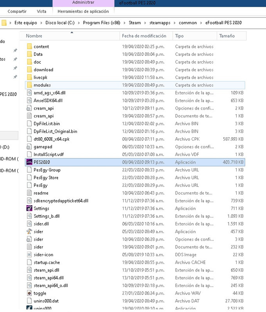Screen dimensions: 266x312
Task: Click the PesEgy Store URL file icon
Action: [29, 177]
